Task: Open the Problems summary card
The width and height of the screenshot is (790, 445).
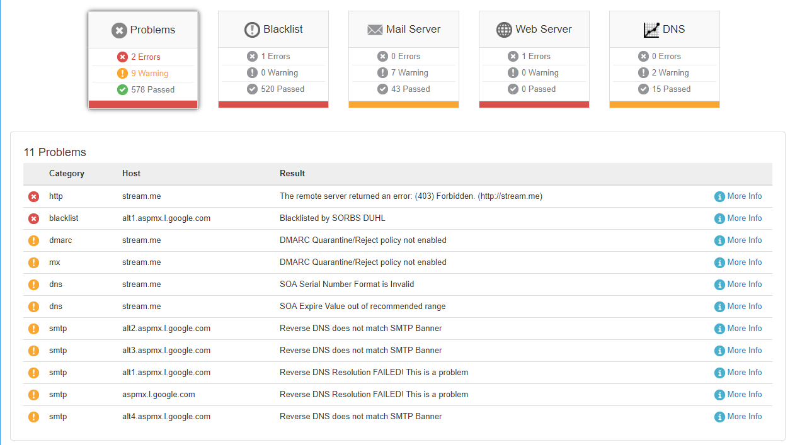Action: click(x=144, y=60)
